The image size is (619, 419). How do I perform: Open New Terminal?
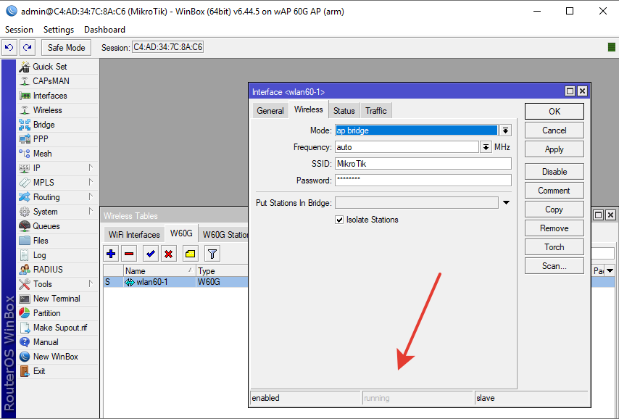58,299
